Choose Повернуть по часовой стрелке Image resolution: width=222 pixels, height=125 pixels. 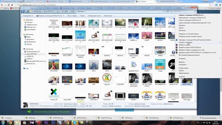click(189, 34)
